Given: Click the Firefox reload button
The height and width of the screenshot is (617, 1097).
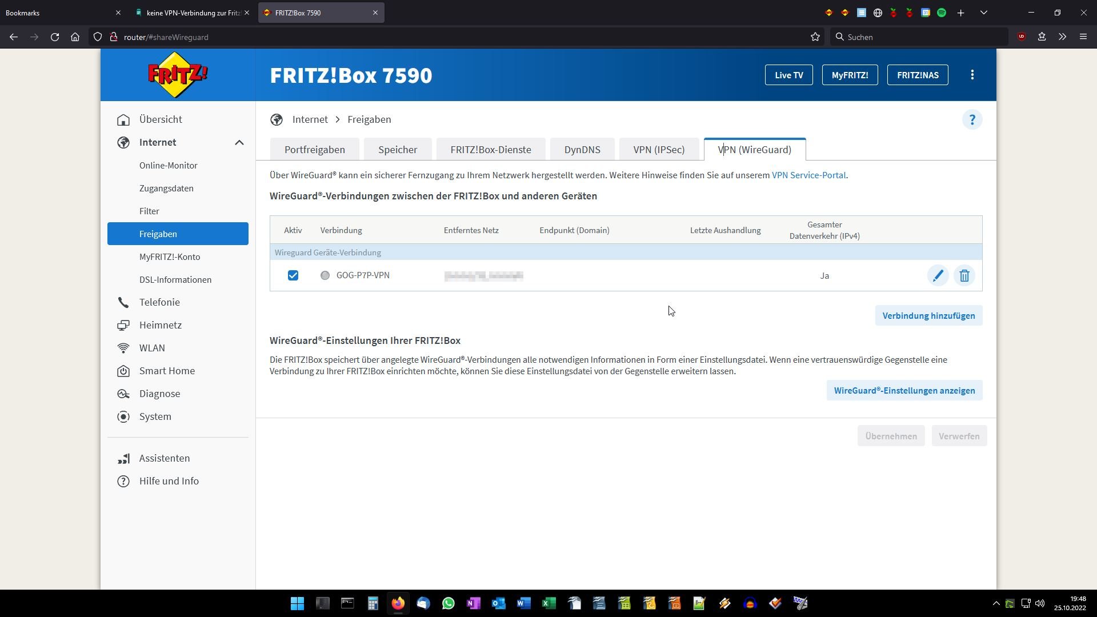Looking at the screenshot, I should [x=55, y=37].
